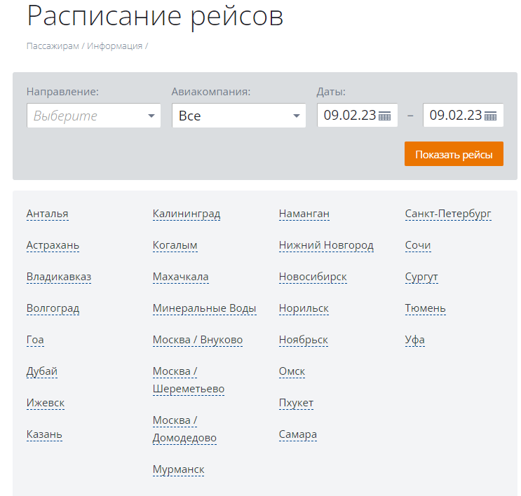The image size is (521, 496).
Task: Open flights to Казань
Action: pos(44,434)
